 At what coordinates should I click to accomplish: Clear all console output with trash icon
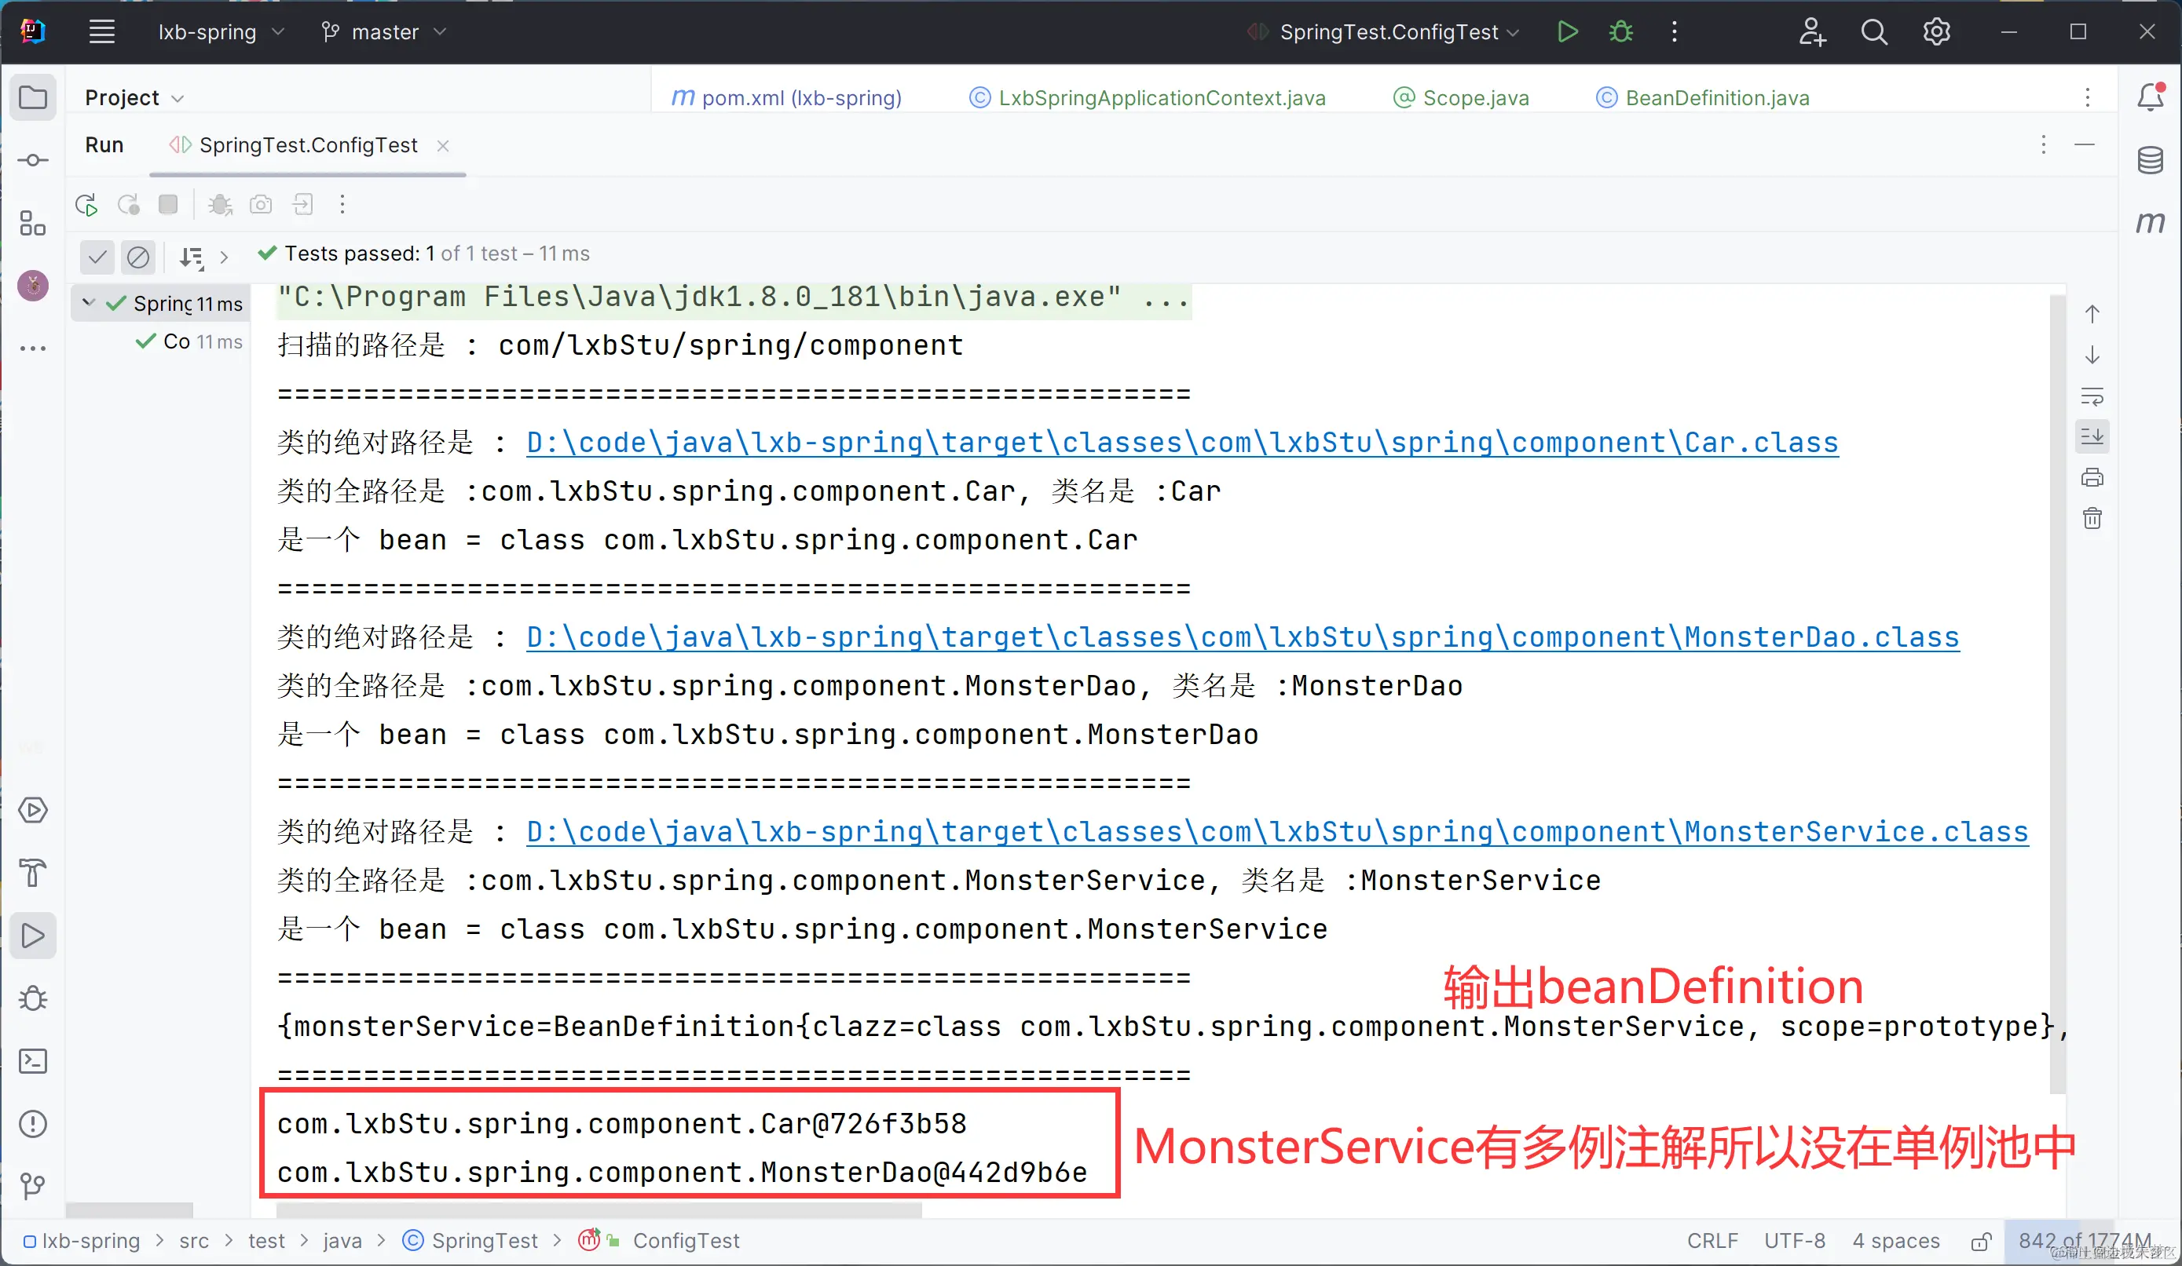click(x=2092, y=518)
